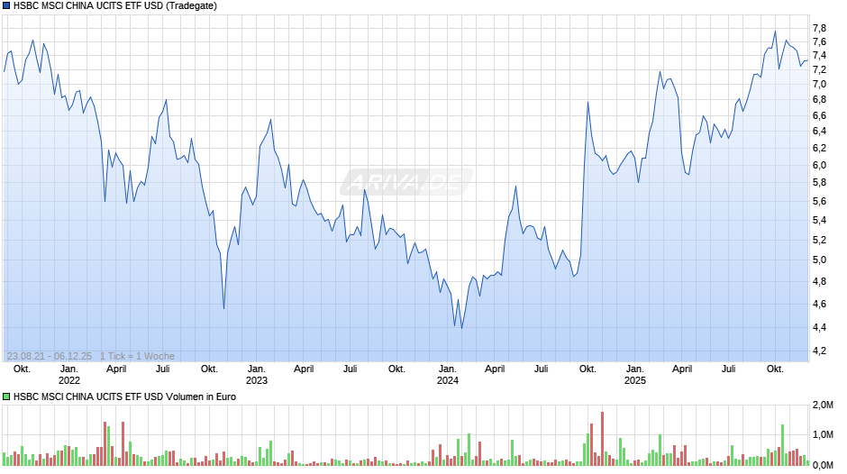Click the price axis label 6,0
The height and width of the screenshot is (474, 847).
pos(819,166)
